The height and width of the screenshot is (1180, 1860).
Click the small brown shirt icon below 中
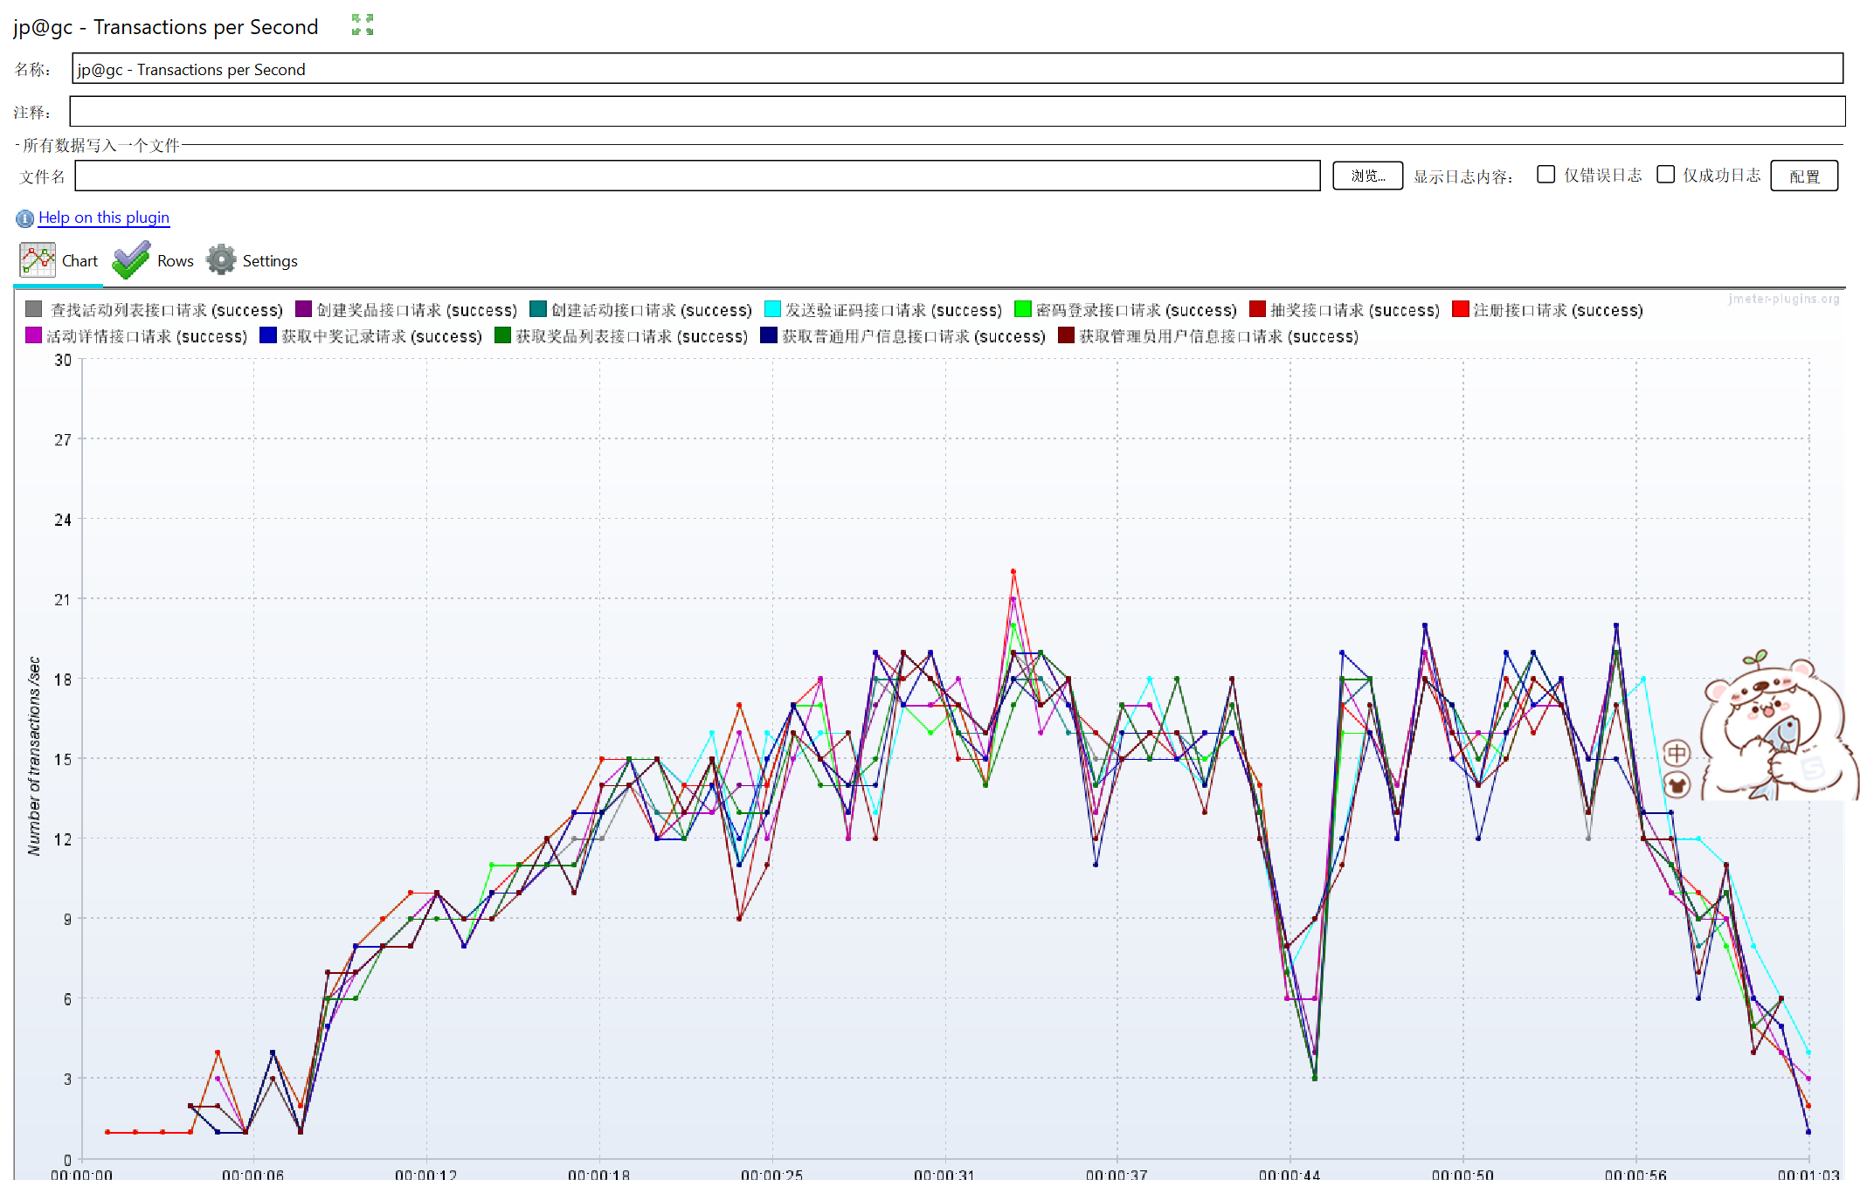click(x=1676, y=784)
